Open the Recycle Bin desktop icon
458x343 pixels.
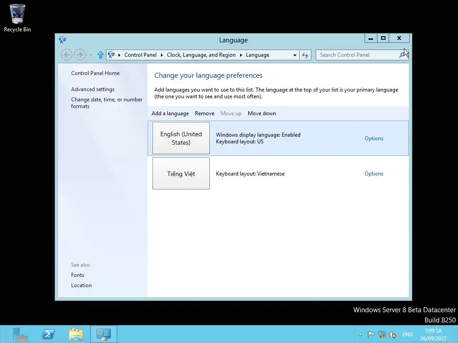coord(17,18)
